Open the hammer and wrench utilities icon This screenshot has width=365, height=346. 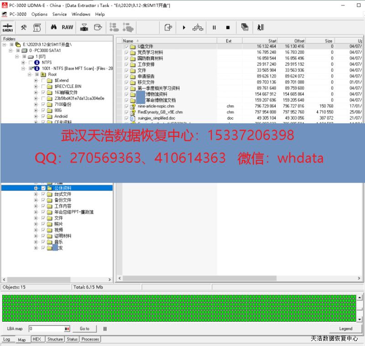24,27
